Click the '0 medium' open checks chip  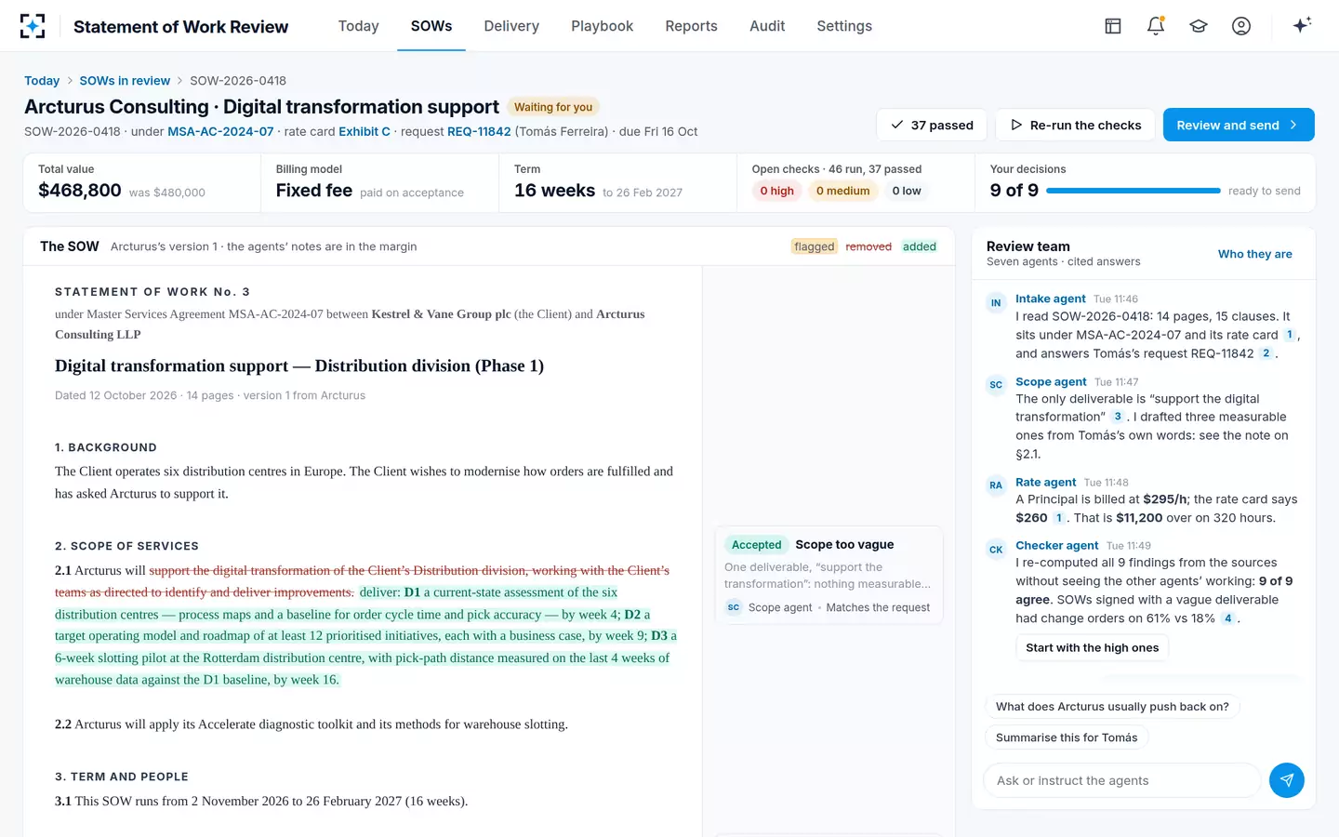coord(843,191)
